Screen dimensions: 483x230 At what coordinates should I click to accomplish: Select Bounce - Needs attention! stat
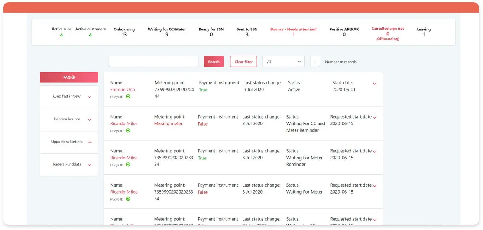[294, 32]
